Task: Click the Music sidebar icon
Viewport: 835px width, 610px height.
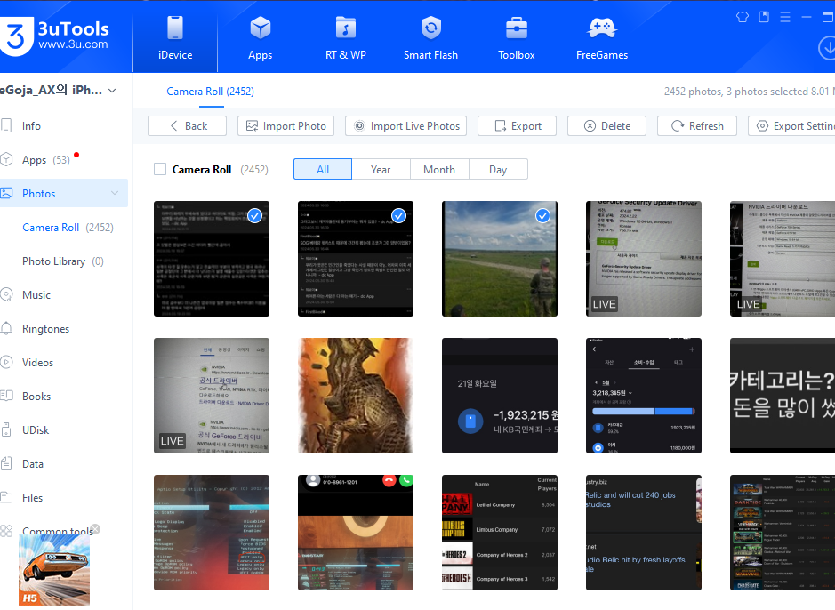Action: coord(6,295)
